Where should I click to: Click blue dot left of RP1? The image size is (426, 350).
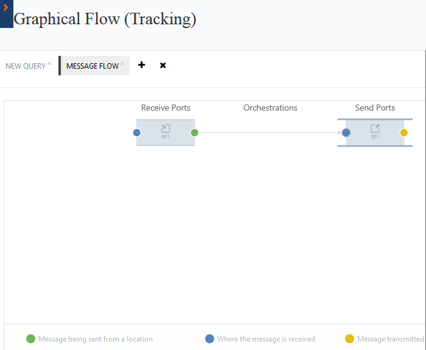click(137, 132)
